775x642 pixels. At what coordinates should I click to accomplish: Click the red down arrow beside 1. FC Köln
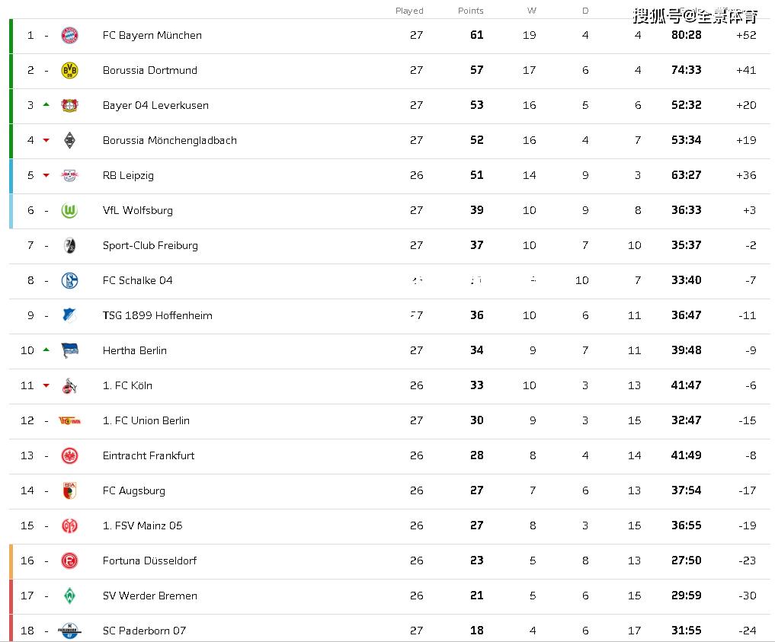coord(46,385)
